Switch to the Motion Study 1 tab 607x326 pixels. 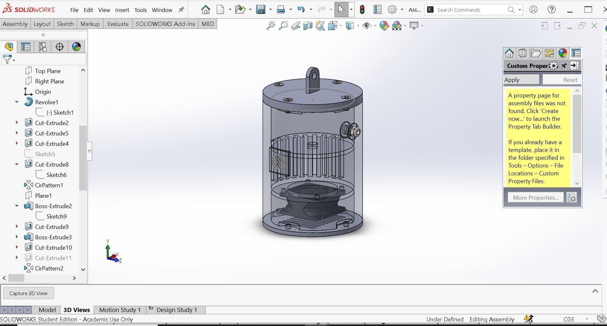point(120,310)
